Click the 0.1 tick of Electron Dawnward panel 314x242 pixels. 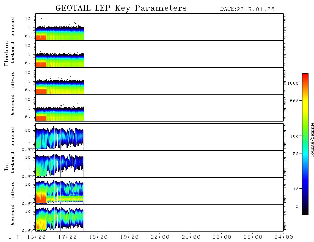coord(29,117)
